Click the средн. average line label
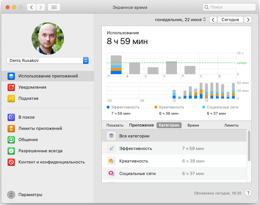This screenshot has height=205, width=260. pyautogui.click(x=242, y=63)
